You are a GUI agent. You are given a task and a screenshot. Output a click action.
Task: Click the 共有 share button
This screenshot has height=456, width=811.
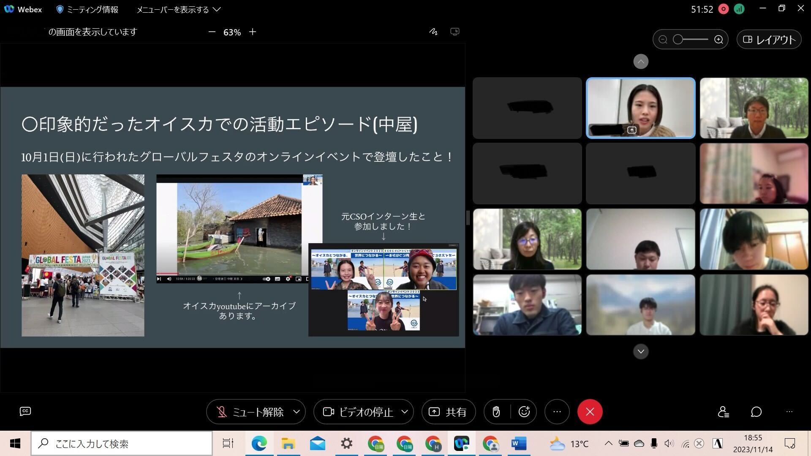[x=448, y=412]
